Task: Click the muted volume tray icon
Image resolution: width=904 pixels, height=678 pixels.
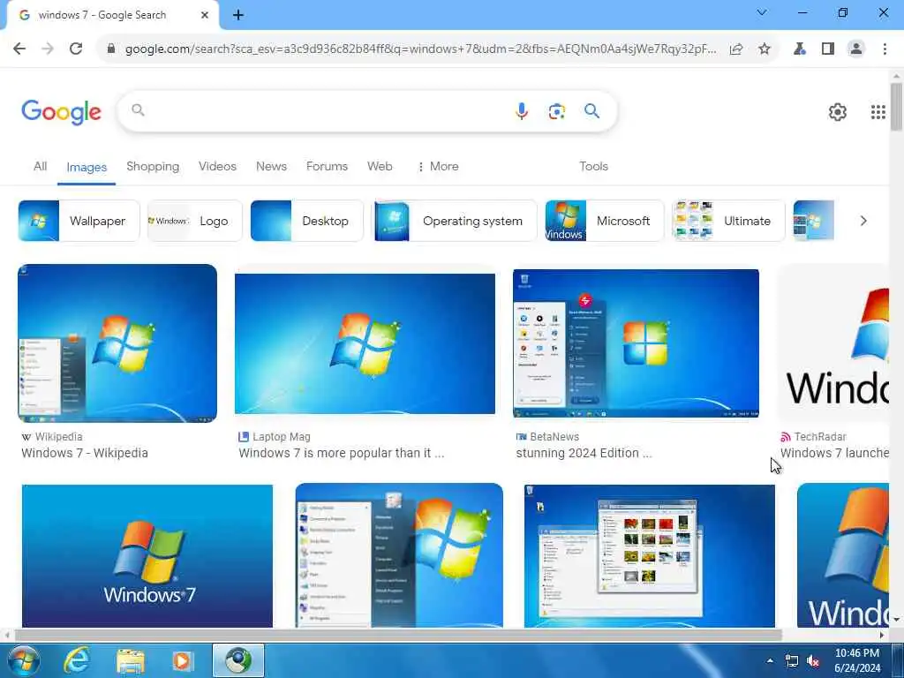Action: [813, 661]
